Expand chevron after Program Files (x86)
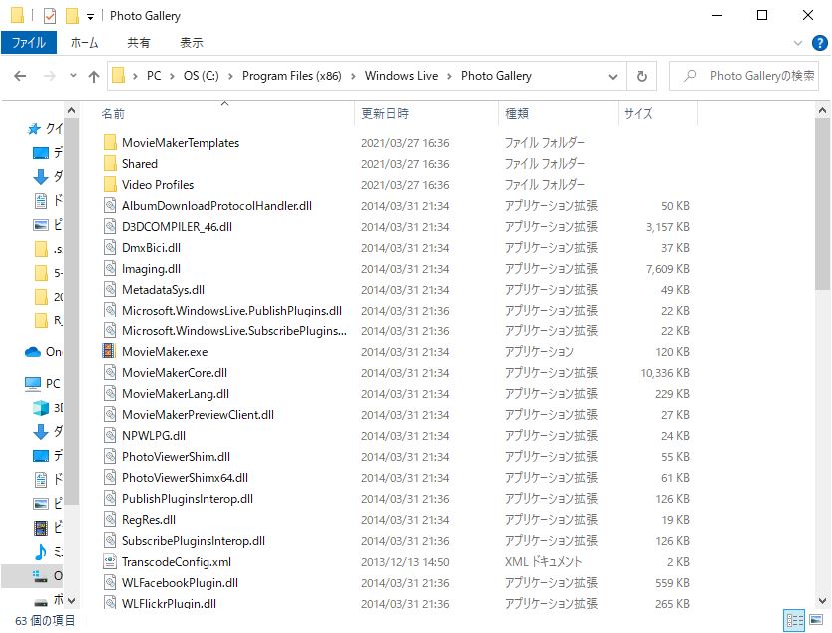The width and height of the screenshot is (832, 633). click(353, 77)
